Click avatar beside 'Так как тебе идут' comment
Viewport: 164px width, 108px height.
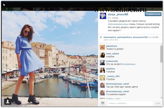102,85
